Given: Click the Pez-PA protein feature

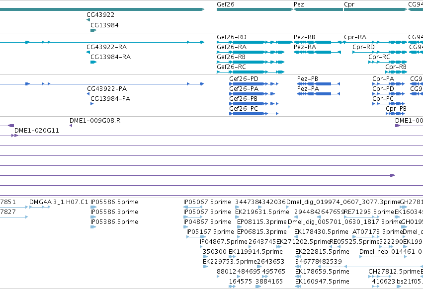Looking at the screenshot, I should click(x=319, y=94).
